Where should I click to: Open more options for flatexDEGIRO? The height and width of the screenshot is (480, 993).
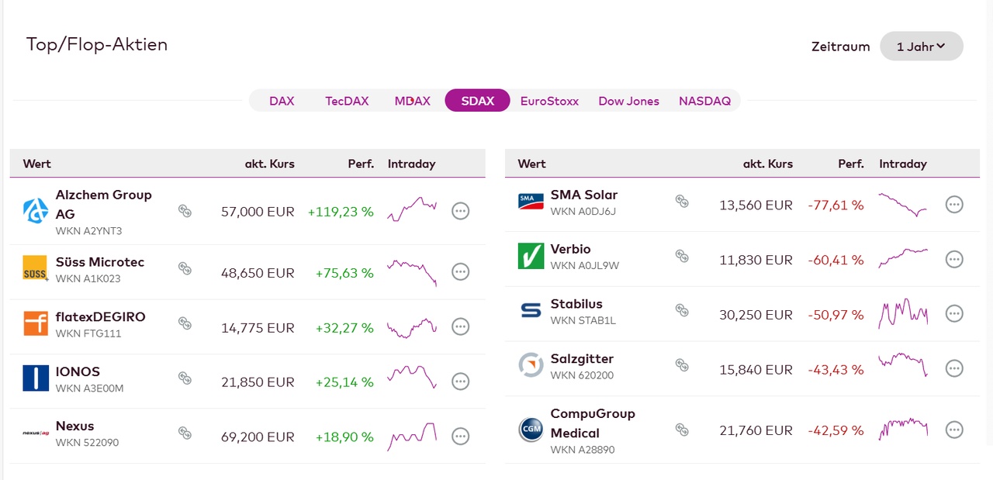coord(461,327)
